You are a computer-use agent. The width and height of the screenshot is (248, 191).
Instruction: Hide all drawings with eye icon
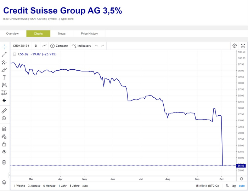pyautogui.click(x=4, y=152)
